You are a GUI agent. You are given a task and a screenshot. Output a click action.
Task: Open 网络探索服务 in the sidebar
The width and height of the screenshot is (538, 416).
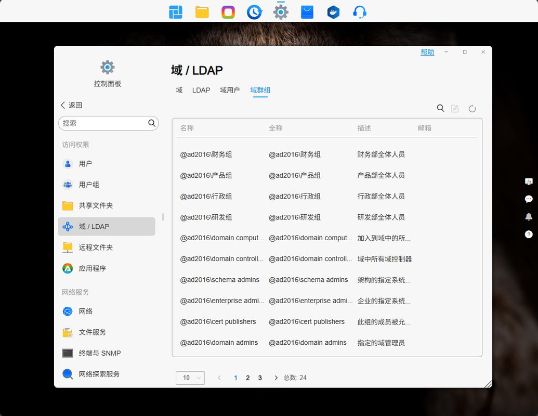(x=107, y=374)
